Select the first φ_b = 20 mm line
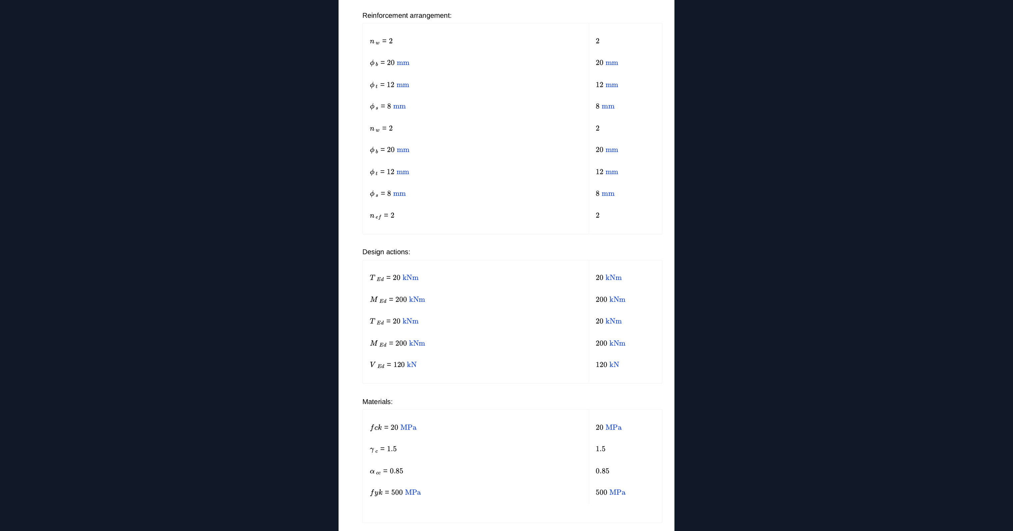This screenshot has height=531, width=1013. [x=389, y=63]
